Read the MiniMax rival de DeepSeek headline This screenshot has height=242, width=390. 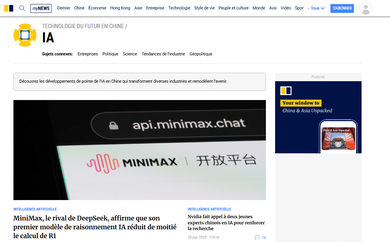point(95,227)
